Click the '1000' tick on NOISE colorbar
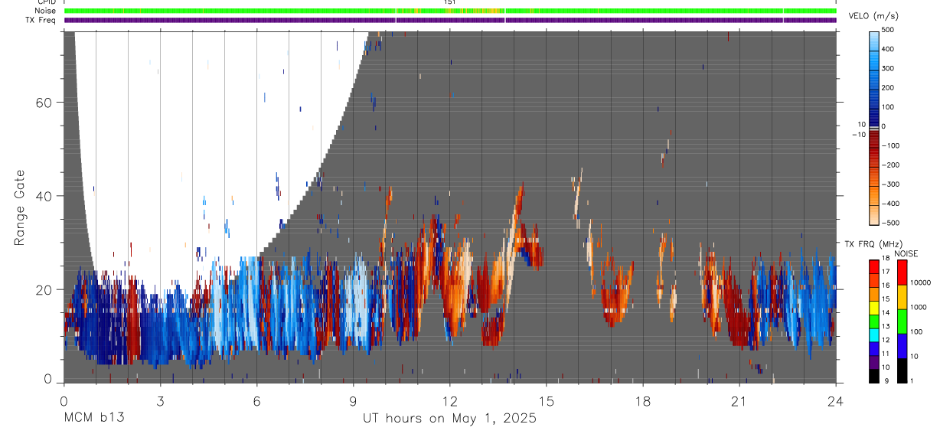 919,307
